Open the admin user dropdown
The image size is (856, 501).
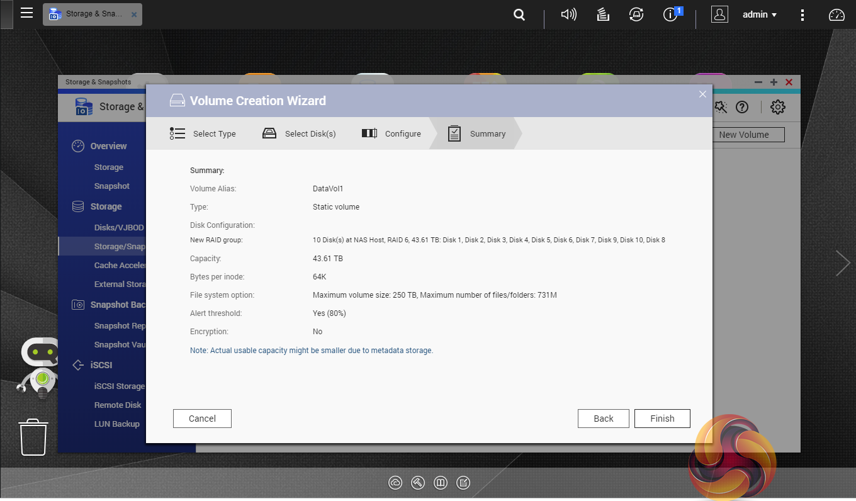759,14
